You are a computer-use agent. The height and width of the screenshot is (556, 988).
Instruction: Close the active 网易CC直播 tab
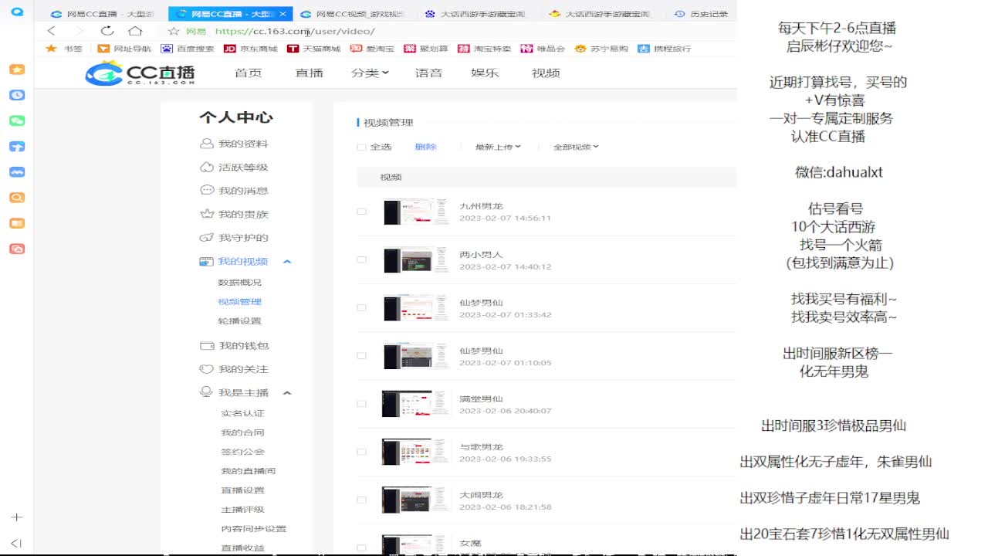click(x=283, y=14)
